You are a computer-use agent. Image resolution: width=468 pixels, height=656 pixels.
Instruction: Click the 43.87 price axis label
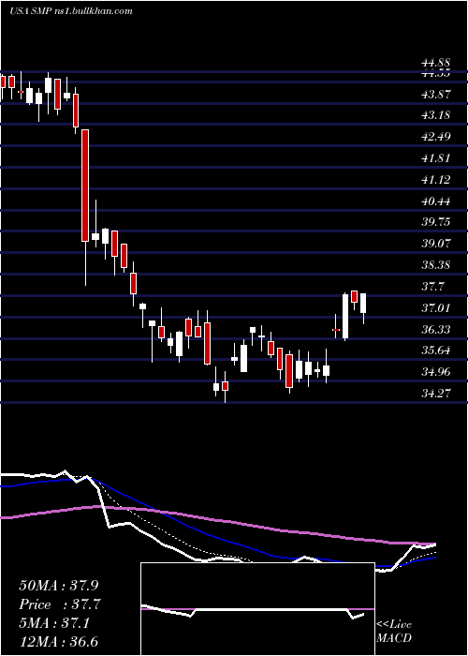436,95
